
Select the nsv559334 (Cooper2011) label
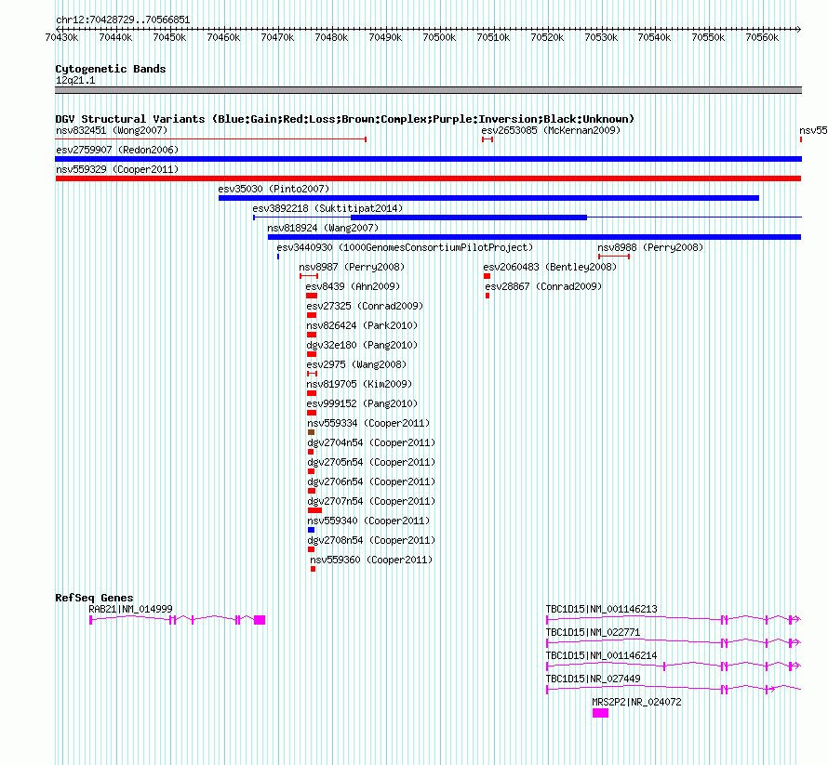pyautogui.click(x=368, y=423)
